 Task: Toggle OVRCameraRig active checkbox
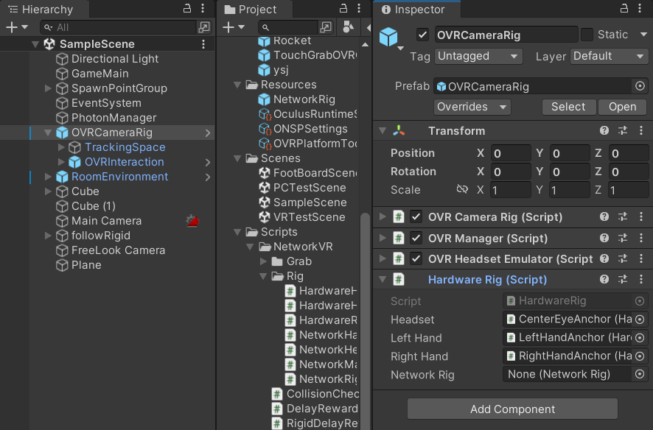[x=422, y=35]
